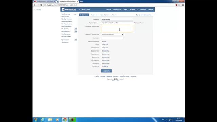
Task: Open the Материалы setting showing Выключены
Action: (105, 63)
